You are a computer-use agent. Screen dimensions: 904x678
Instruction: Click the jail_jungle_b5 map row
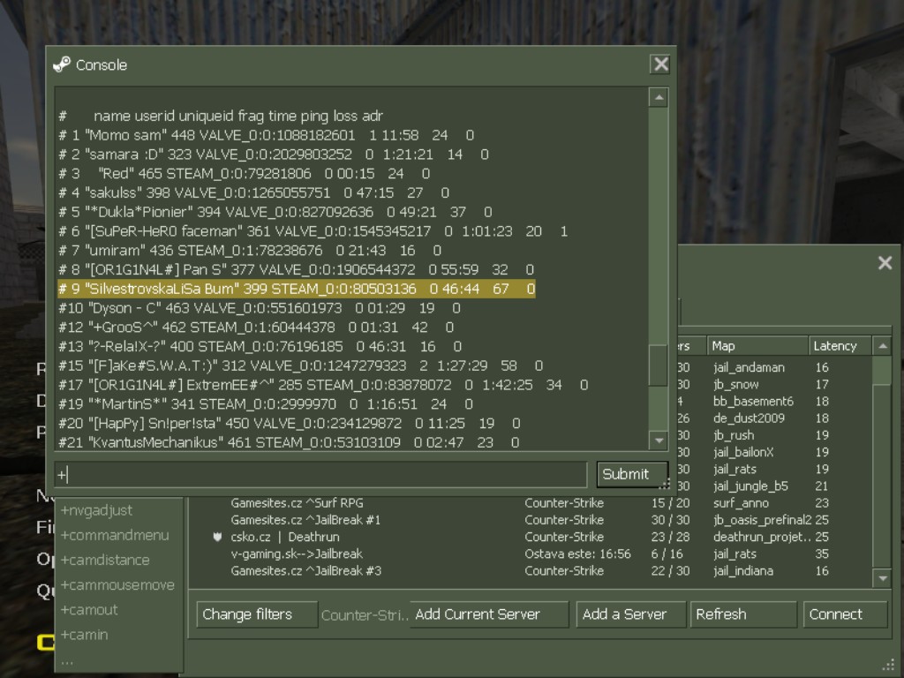pyautogui.click(x=750, y=486)
